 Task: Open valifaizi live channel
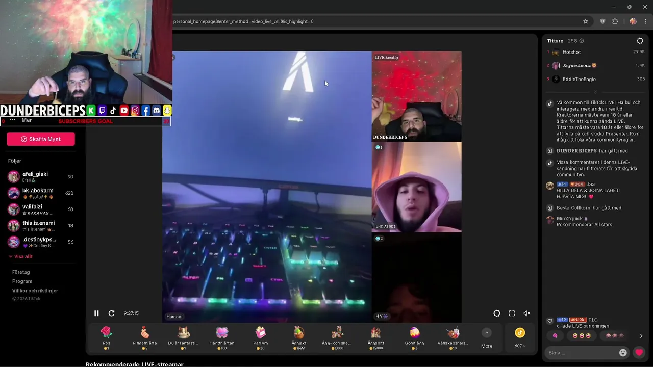coord(41,209)
